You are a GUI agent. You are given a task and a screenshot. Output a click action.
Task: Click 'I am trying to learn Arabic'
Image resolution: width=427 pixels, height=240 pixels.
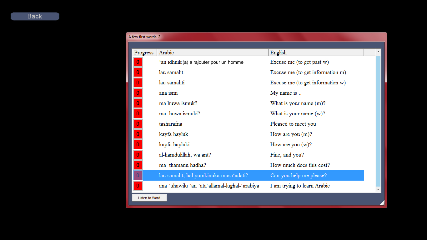300,186
